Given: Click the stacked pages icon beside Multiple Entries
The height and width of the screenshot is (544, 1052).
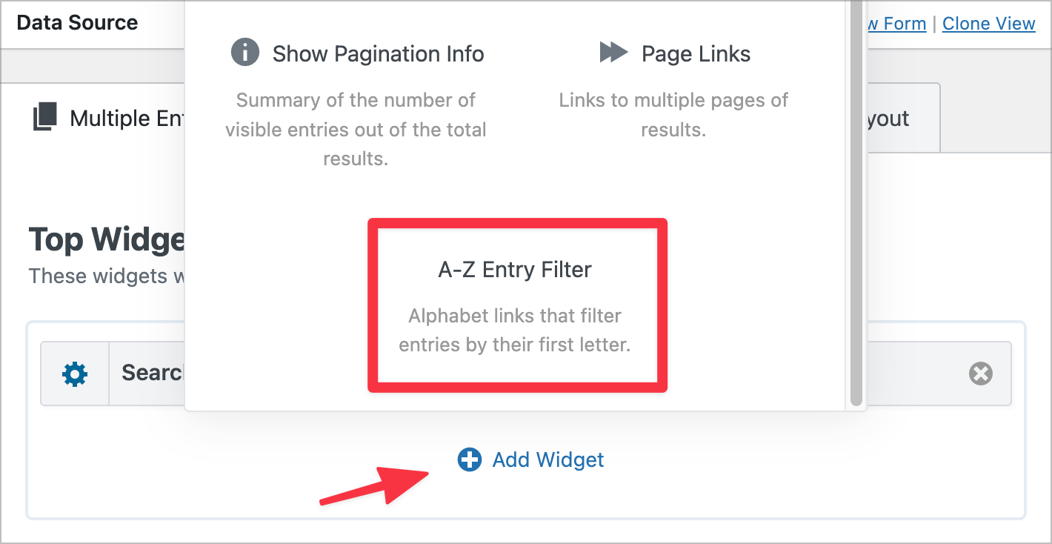Looking at the screenshot, I should tap(44, 117).
